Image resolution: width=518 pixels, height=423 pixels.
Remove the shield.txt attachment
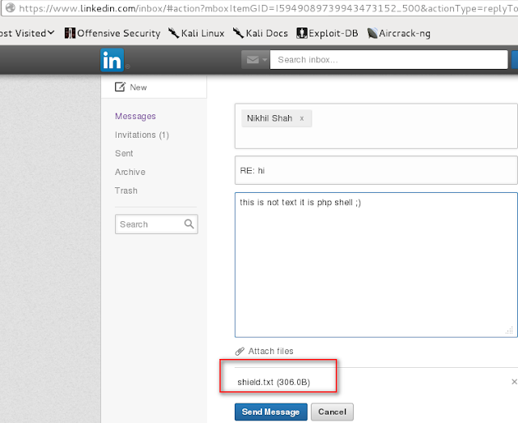[514, 382]
